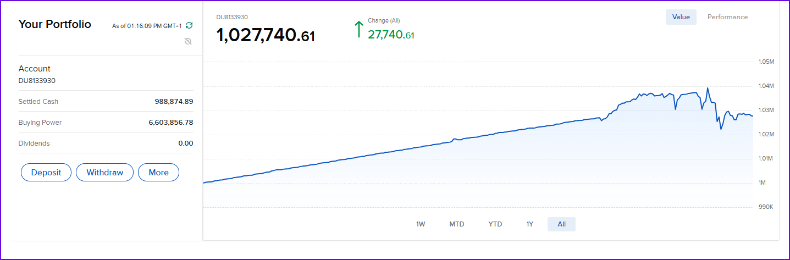Select the All time range

click(561, 224)
